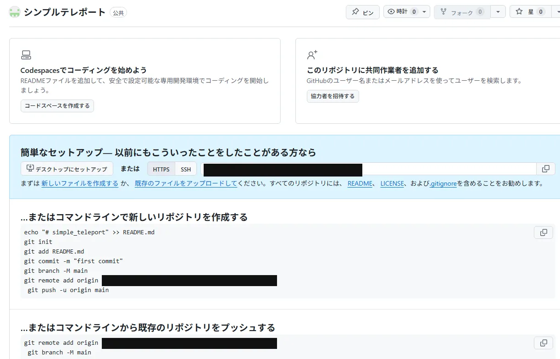Click the fork count 0 badge
560x359 pixels.
[x=480, y=12]
